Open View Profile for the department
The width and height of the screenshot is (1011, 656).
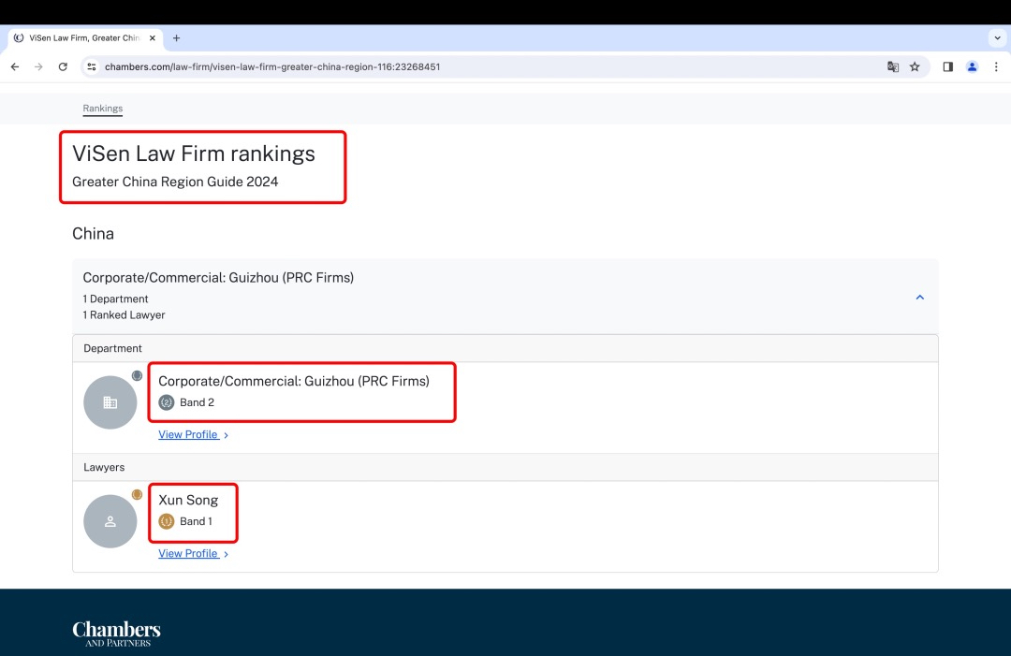coord(193,435)
